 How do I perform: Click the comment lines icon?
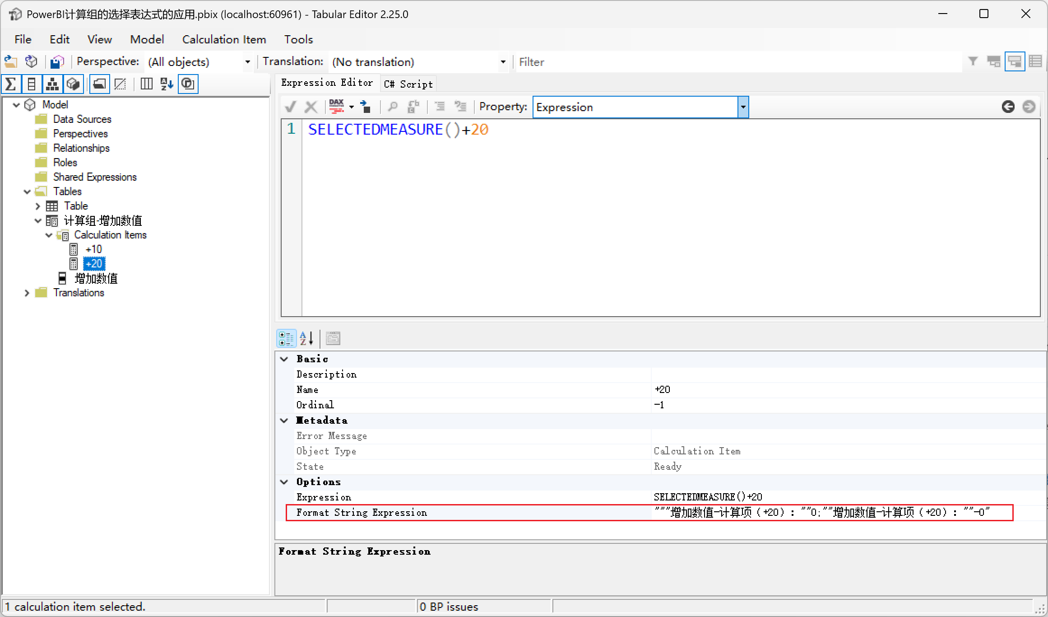[440, 107]
